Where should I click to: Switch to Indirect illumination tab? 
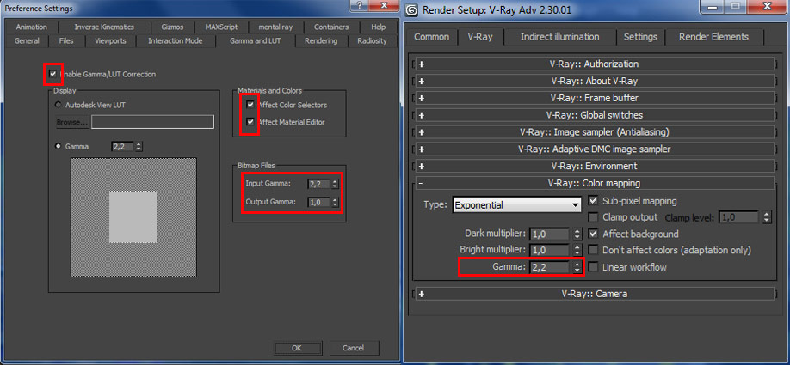[559, 37]
